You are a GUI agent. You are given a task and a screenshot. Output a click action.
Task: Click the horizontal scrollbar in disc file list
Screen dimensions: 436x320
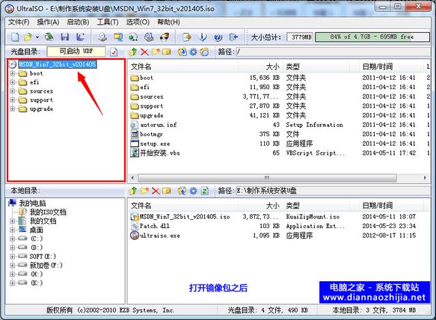click(267, 178)
